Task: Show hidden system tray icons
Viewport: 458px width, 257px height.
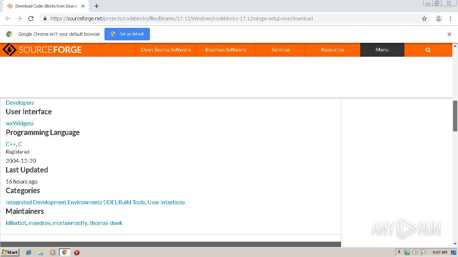Action: pyautogui.click(x=399, y=252)
